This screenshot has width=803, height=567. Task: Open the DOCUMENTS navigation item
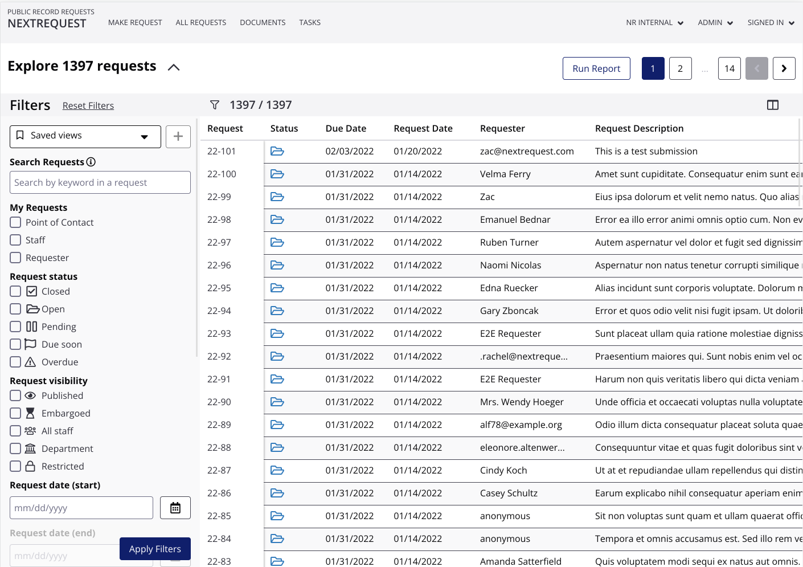tap(263, 22)
